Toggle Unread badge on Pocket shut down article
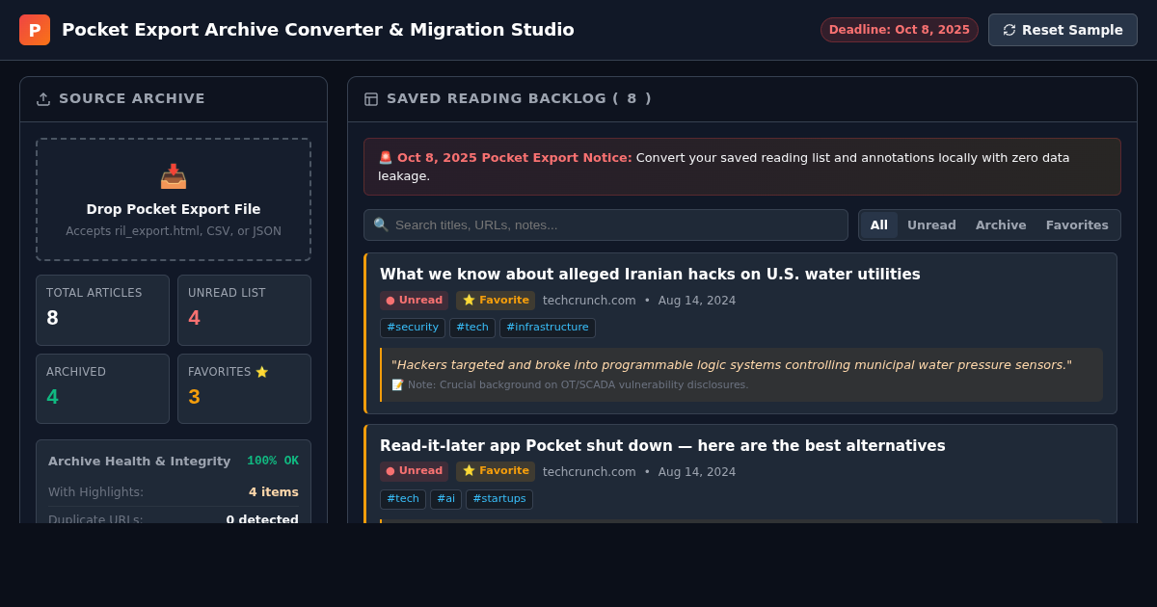Image resolution: width=1157 pixels, height=607 pixels. 414,472
